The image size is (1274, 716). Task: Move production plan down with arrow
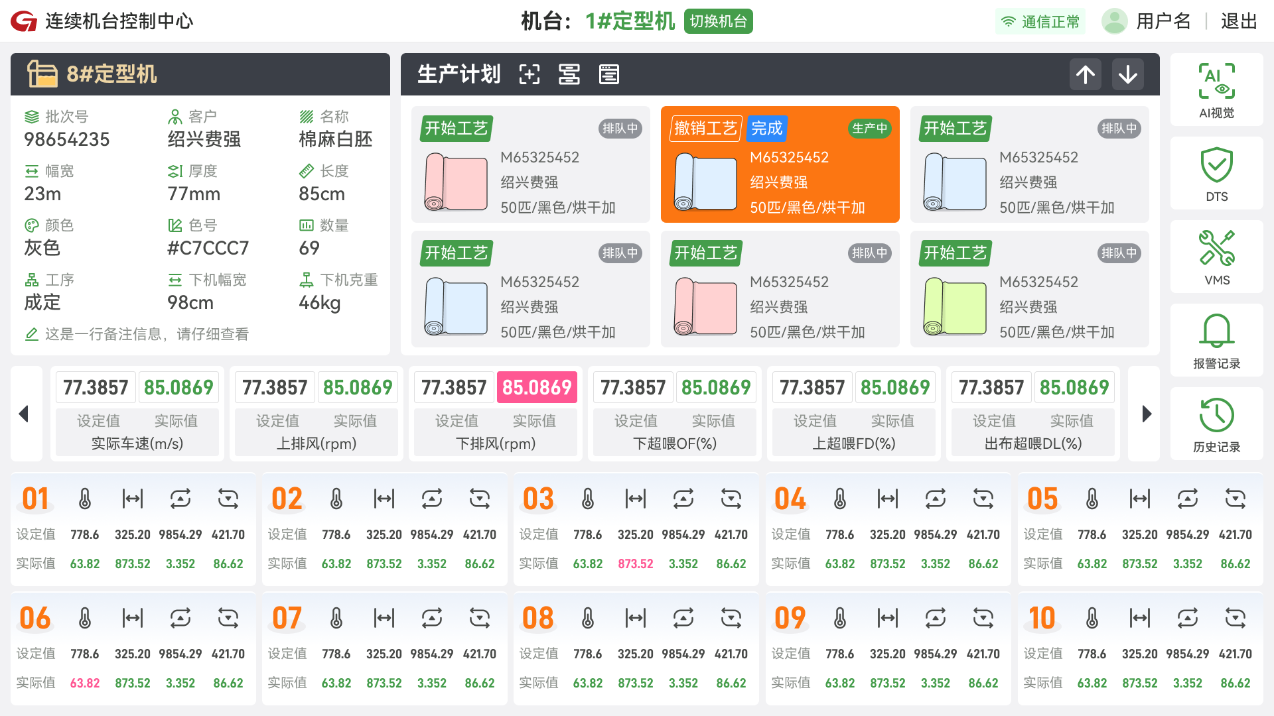(1128, 74)
